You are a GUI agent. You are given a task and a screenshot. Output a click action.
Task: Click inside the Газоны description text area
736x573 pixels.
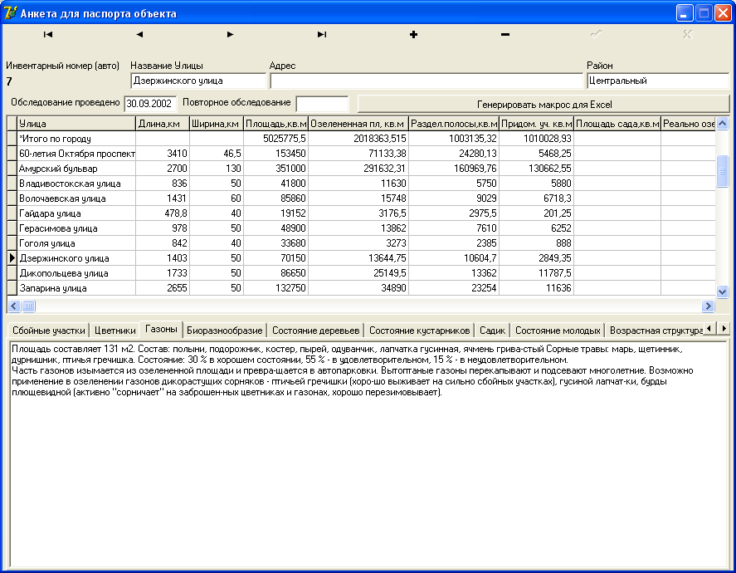pyautogui.click(x=368, y=454)
